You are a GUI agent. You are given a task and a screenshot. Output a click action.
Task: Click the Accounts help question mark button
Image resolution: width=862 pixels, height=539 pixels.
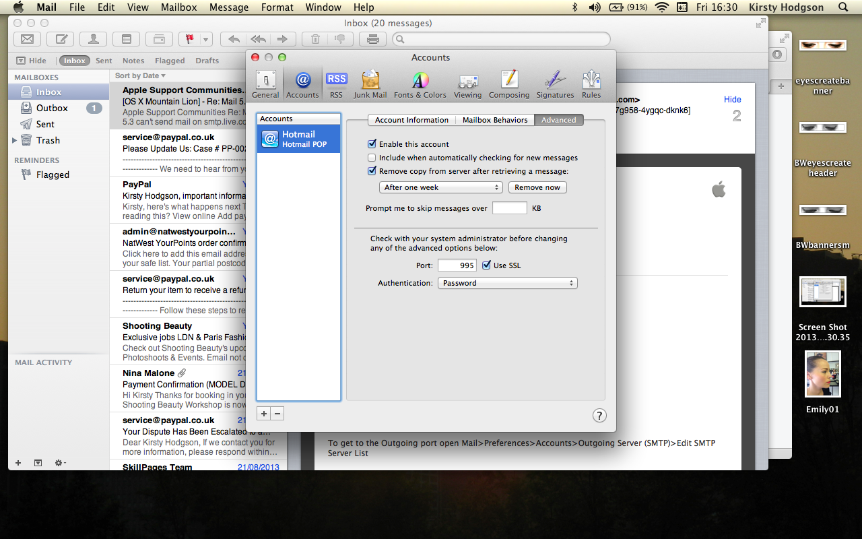(599, 416)
